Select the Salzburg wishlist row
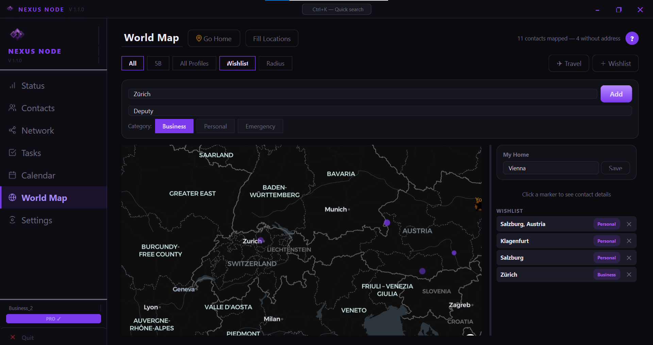The width and height of the screenshot is (653, 345). click(x=566, y=258)
